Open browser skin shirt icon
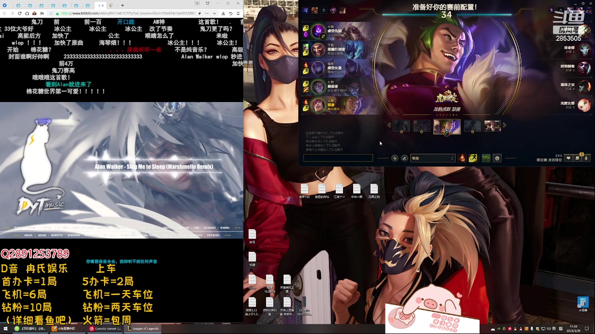Screen dimensions: 595x334 click(207, 3)
